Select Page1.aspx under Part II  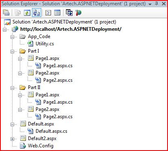coord(47,95)
